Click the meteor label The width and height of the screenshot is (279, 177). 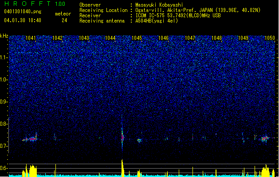(x=63, y=14)
